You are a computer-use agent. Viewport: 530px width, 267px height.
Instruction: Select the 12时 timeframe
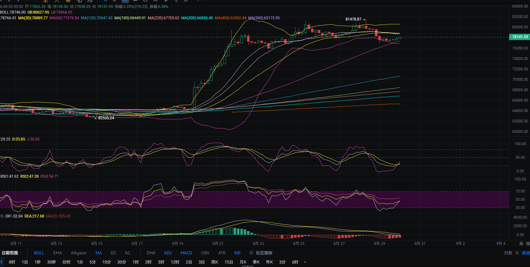pos(175,262)
